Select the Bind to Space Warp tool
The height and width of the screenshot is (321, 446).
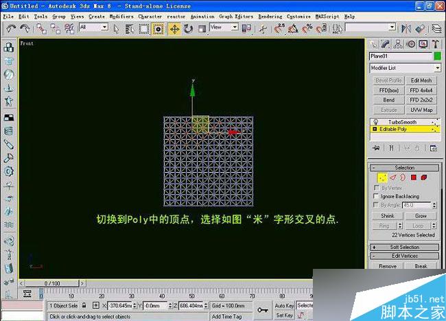point(69,29)
